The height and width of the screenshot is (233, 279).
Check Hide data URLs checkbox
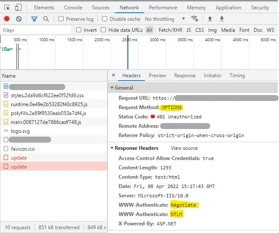tap(103, 30)
